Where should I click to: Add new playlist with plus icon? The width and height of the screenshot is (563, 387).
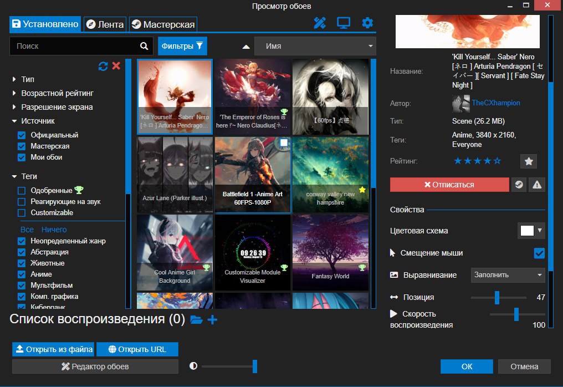212,319
